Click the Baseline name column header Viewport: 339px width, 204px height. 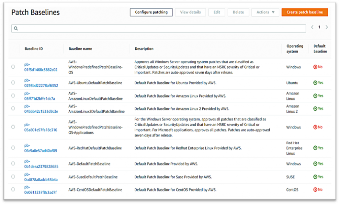tap(80, 49)
